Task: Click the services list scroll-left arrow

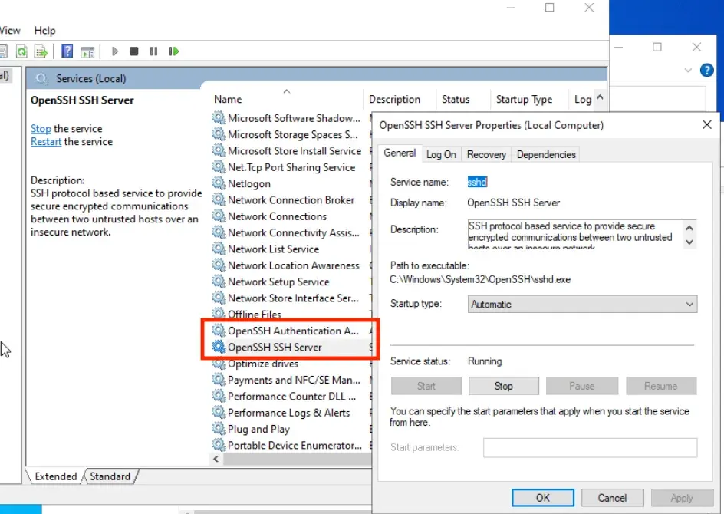Action: [216, 459]
